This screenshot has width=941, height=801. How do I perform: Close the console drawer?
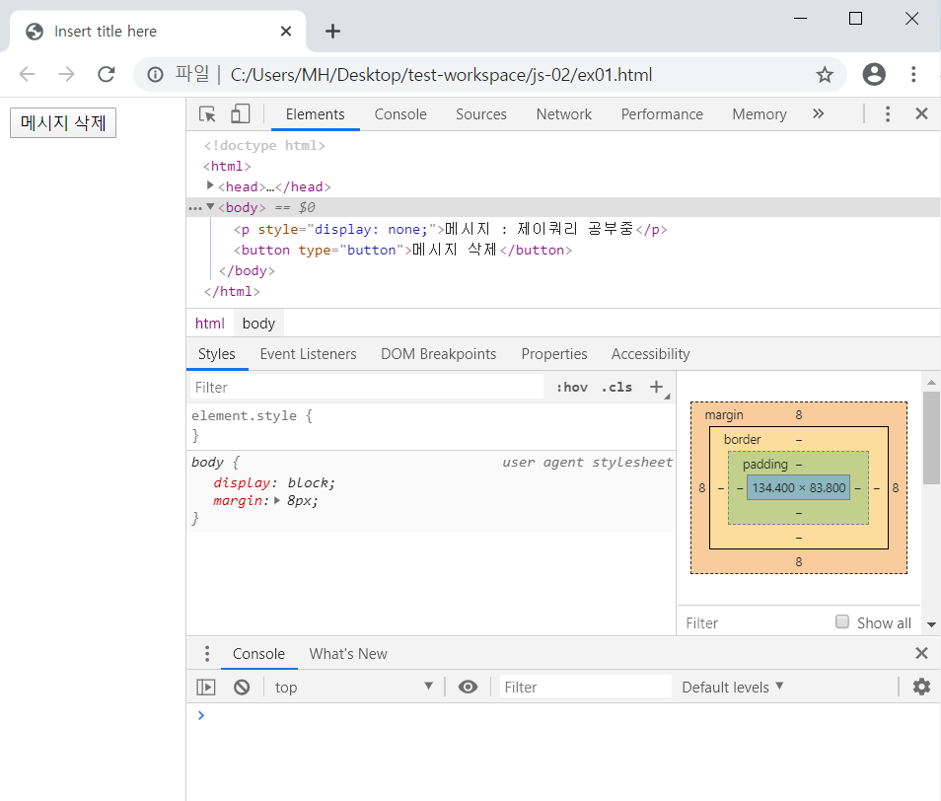point(922,653)
